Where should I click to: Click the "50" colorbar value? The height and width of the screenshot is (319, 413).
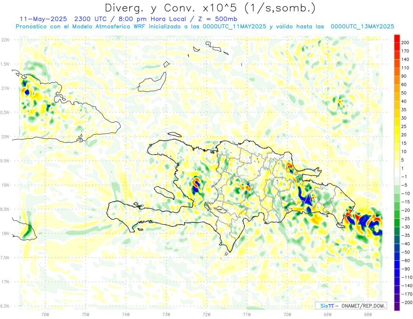pos(404,93)
